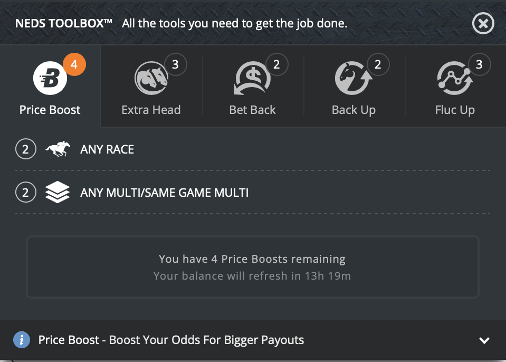Choose the Back Up horse icon
Viewport: 506px width, 362px height.
click(353, 78)
